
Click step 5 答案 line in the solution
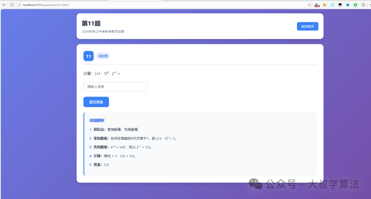click(x=100, y=164)
